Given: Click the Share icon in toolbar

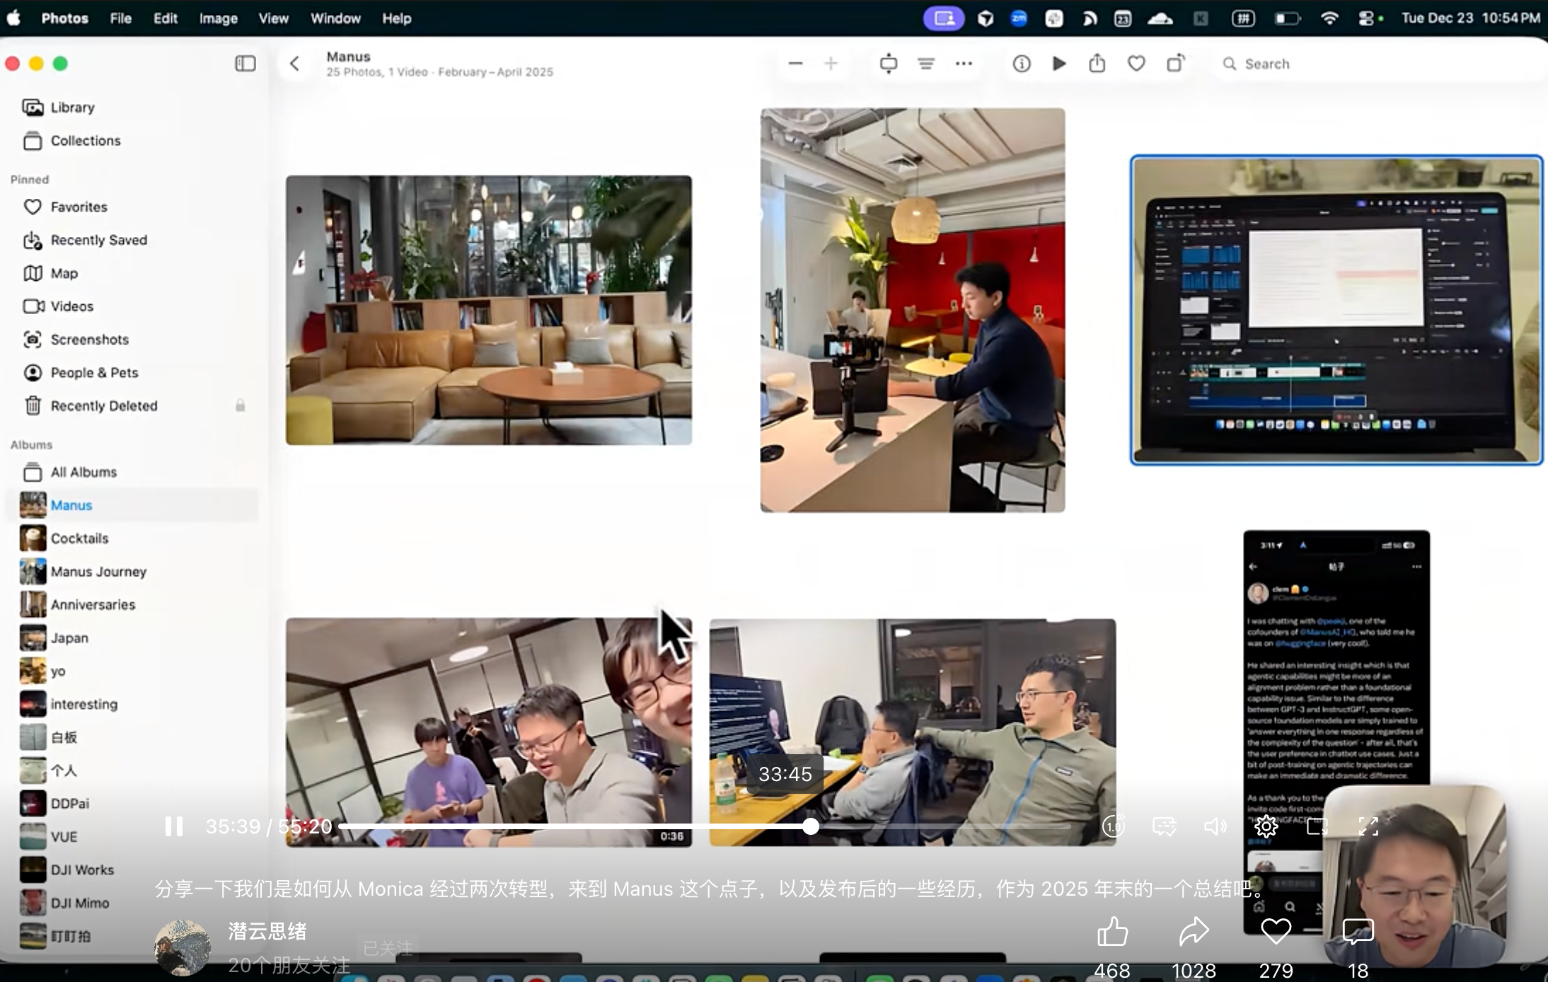Looking at the screenshot, I should point(1097,64).
